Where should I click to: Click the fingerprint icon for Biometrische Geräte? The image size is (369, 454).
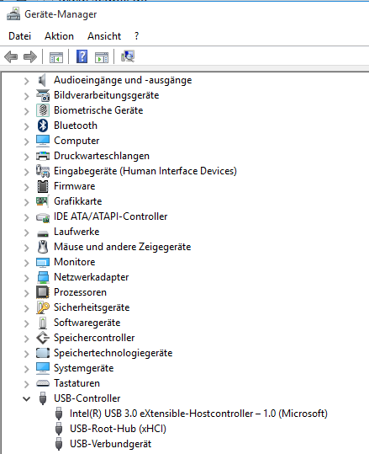pyautogui.click(x=43, y=110)
